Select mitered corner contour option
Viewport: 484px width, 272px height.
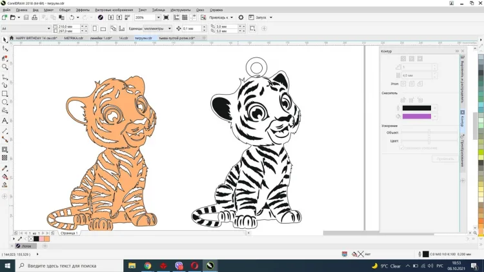[x=403, y=84]
